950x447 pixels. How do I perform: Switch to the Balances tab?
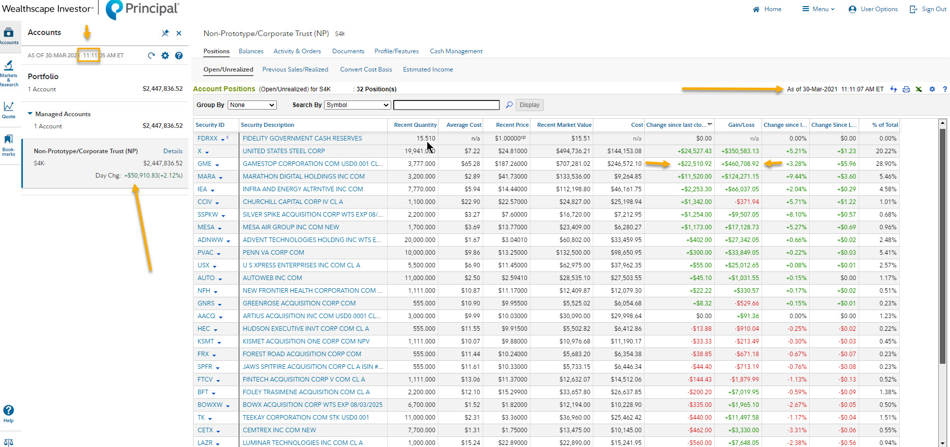[251, 51]
